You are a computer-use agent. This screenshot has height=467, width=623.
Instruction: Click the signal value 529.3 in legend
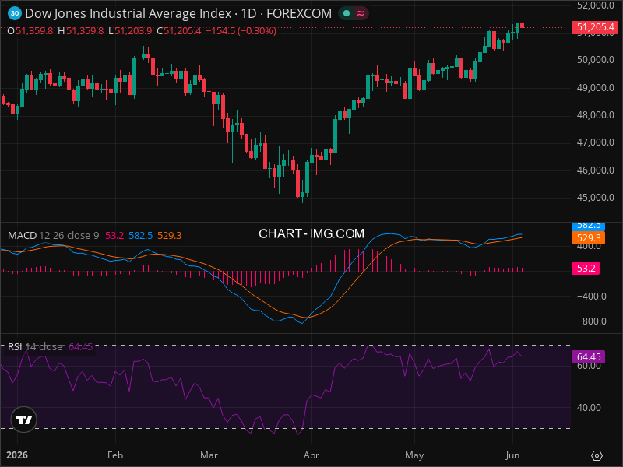(170, 236)
